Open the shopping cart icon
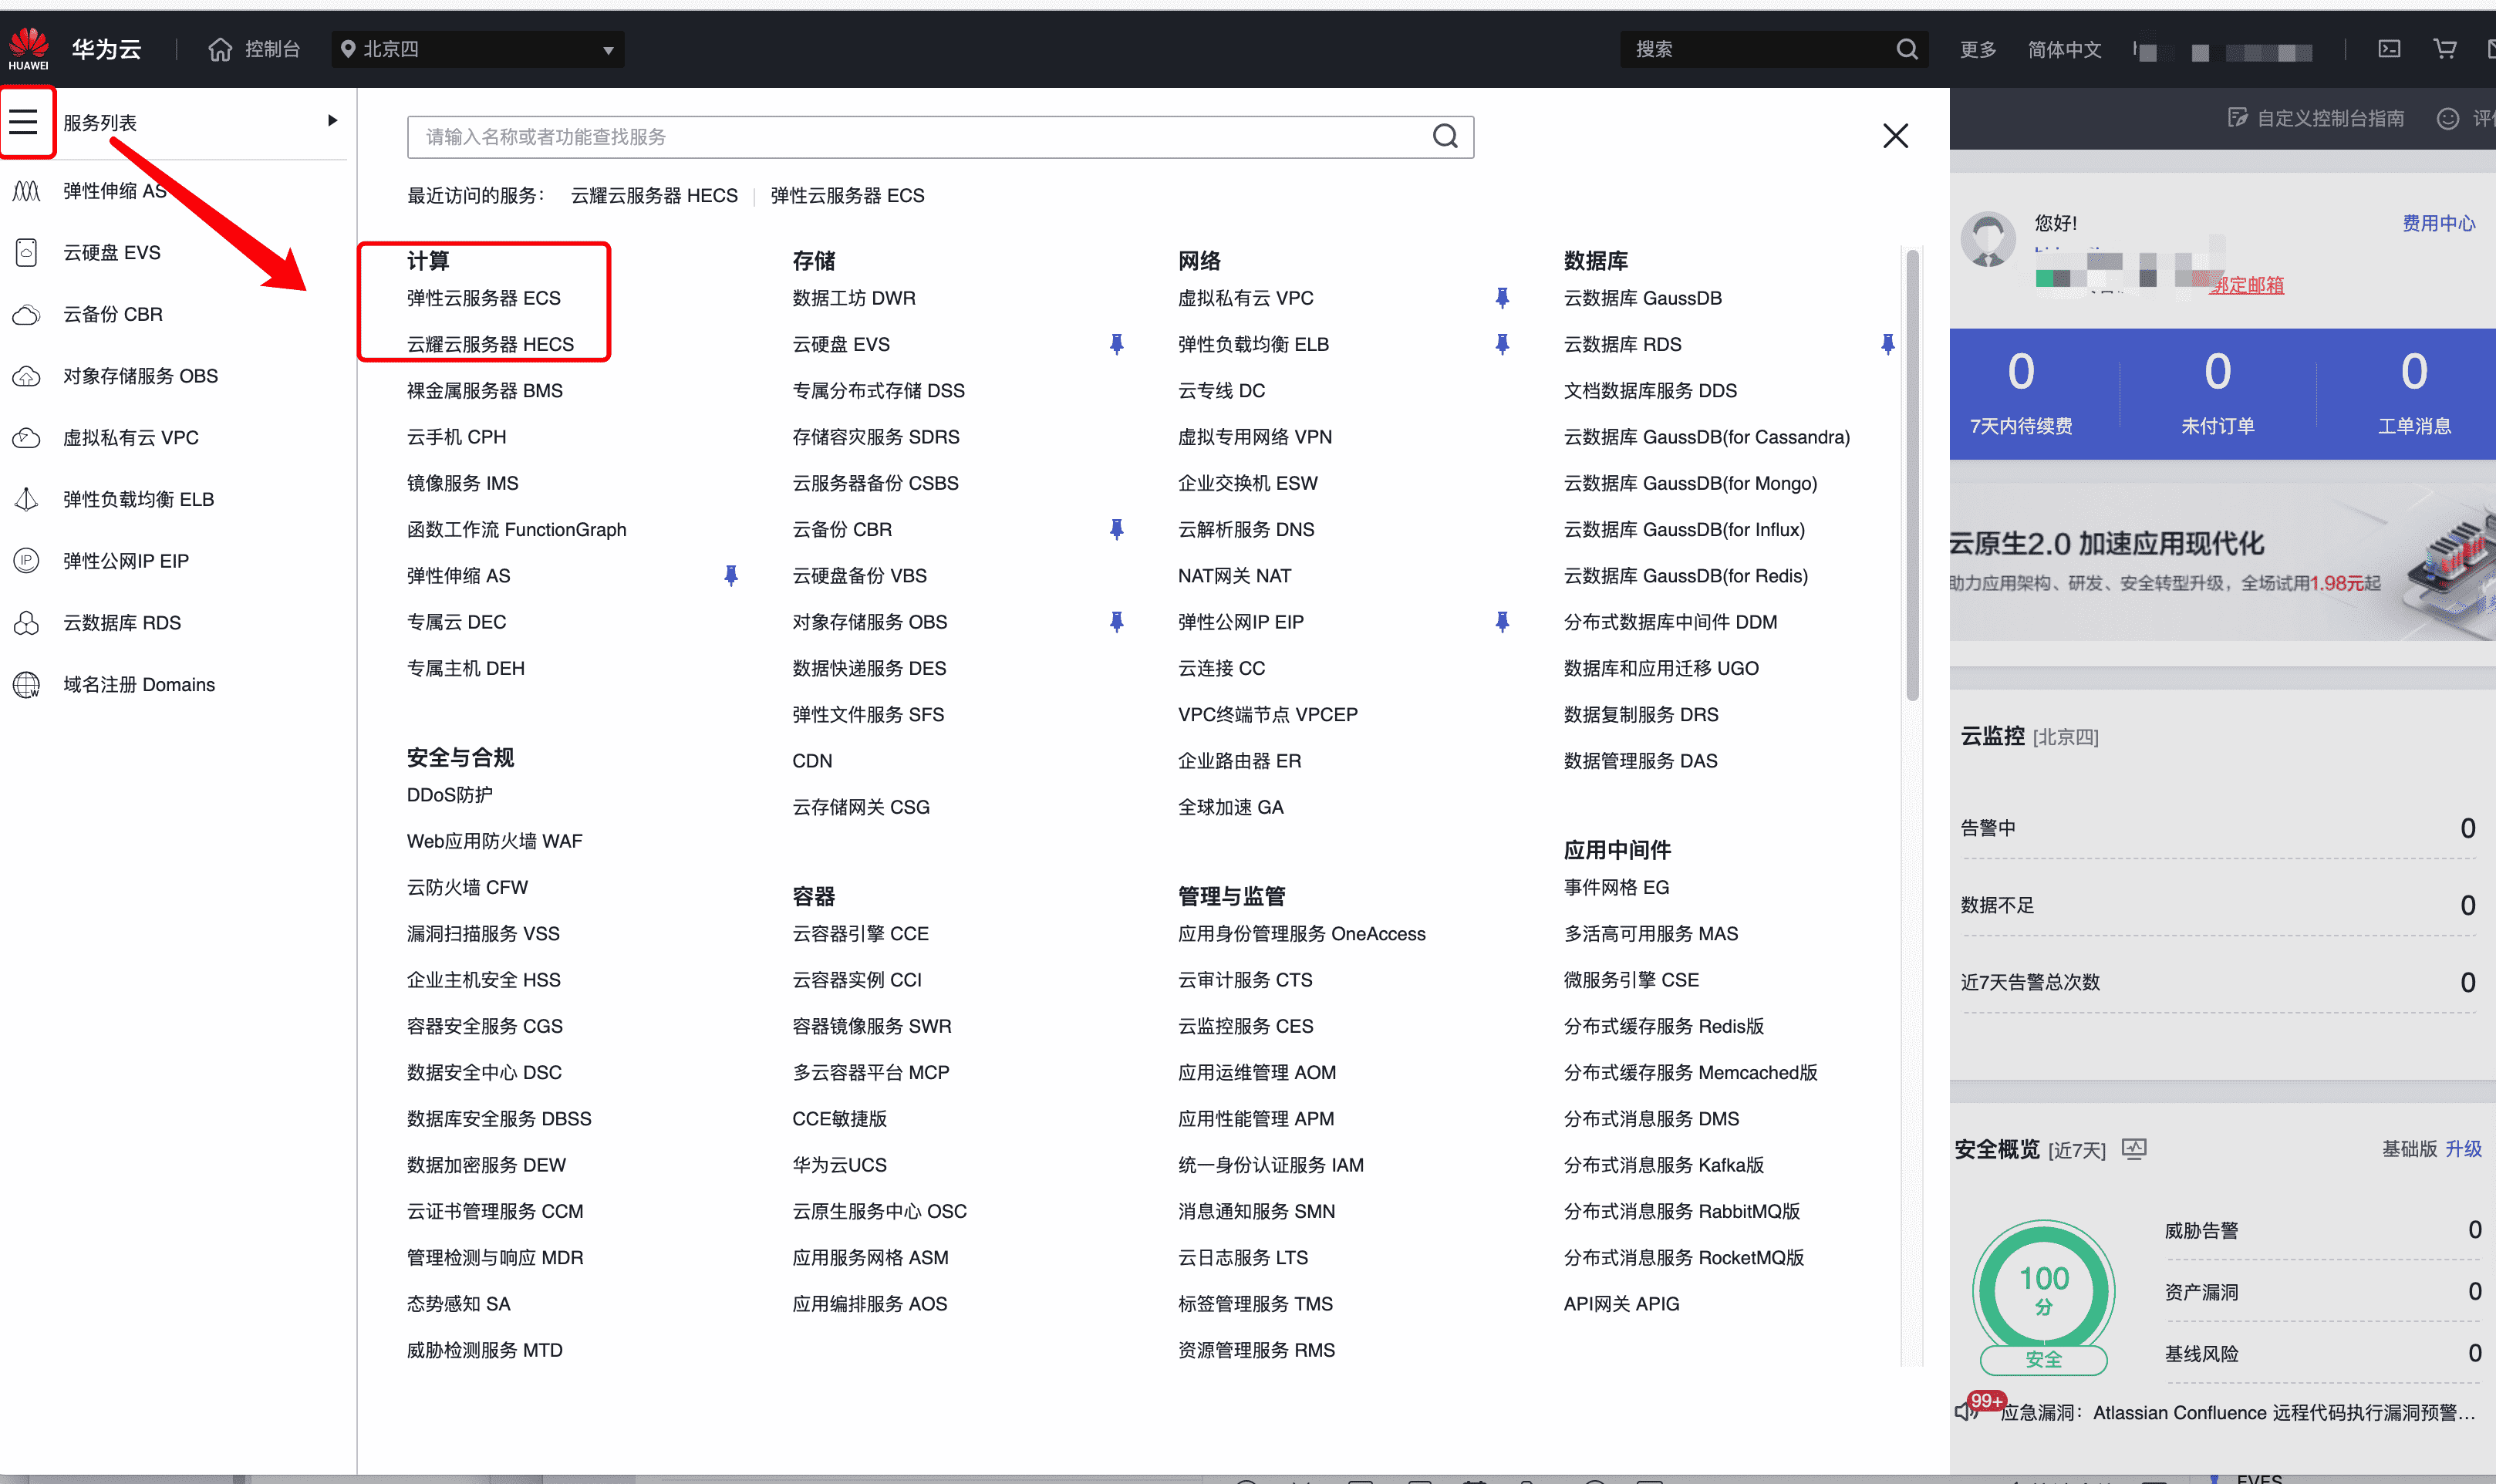 coord(2444,49)
